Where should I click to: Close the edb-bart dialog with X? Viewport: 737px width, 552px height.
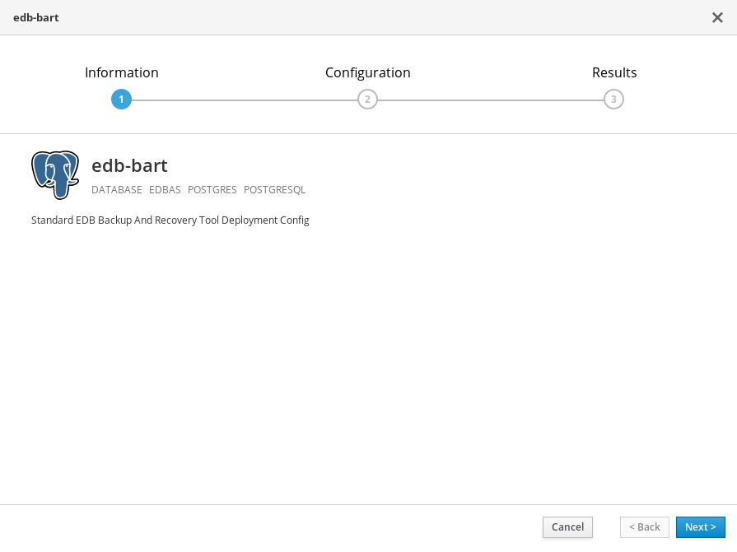click(717, 18)
